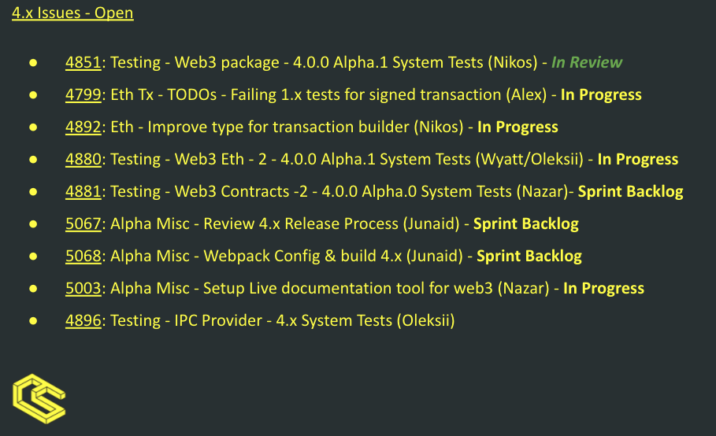Open issue link 5003
This screenshot has height=436, width=716.
pos(83,289)
